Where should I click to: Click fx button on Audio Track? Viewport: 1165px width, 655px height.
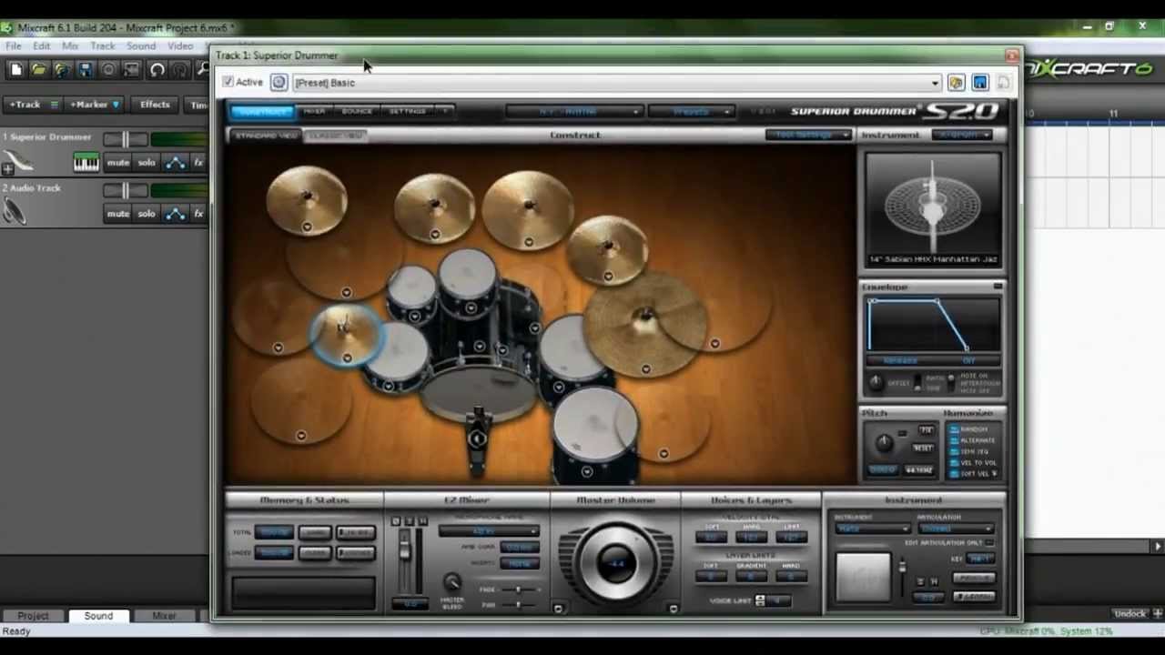[x=198, y=214]
